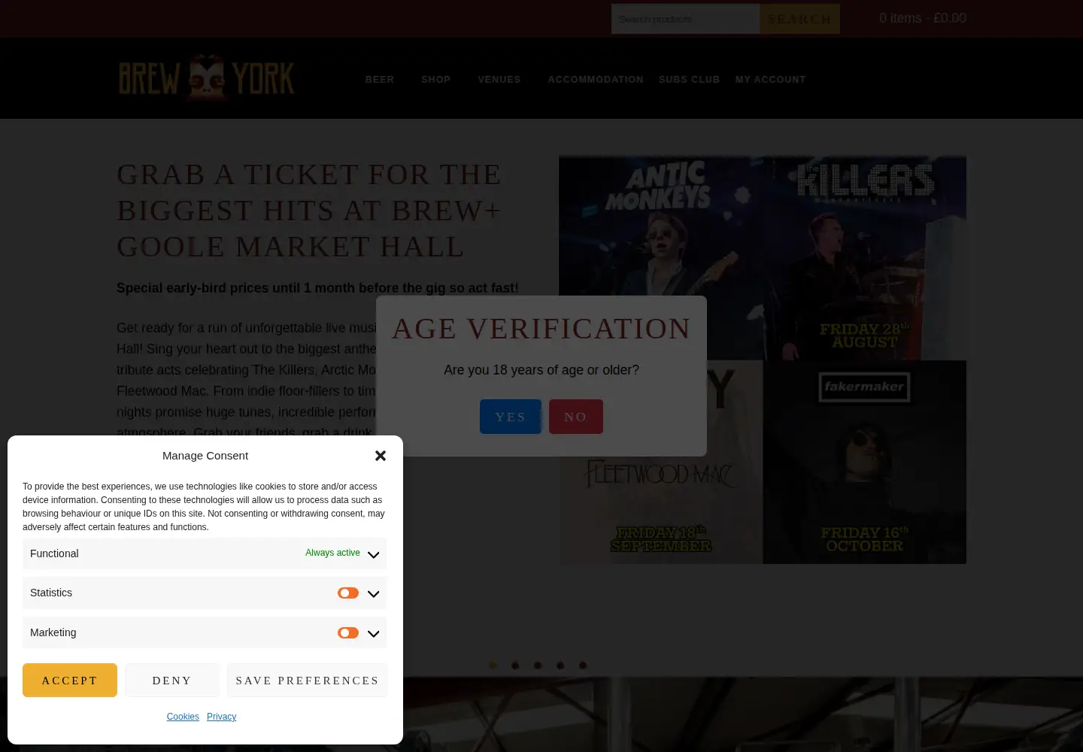Image resolution: width=1083 pixels, height=752 pixels.
Task: Click the Brew York logo
Action: pyautogui.click(x=206, y=77)
